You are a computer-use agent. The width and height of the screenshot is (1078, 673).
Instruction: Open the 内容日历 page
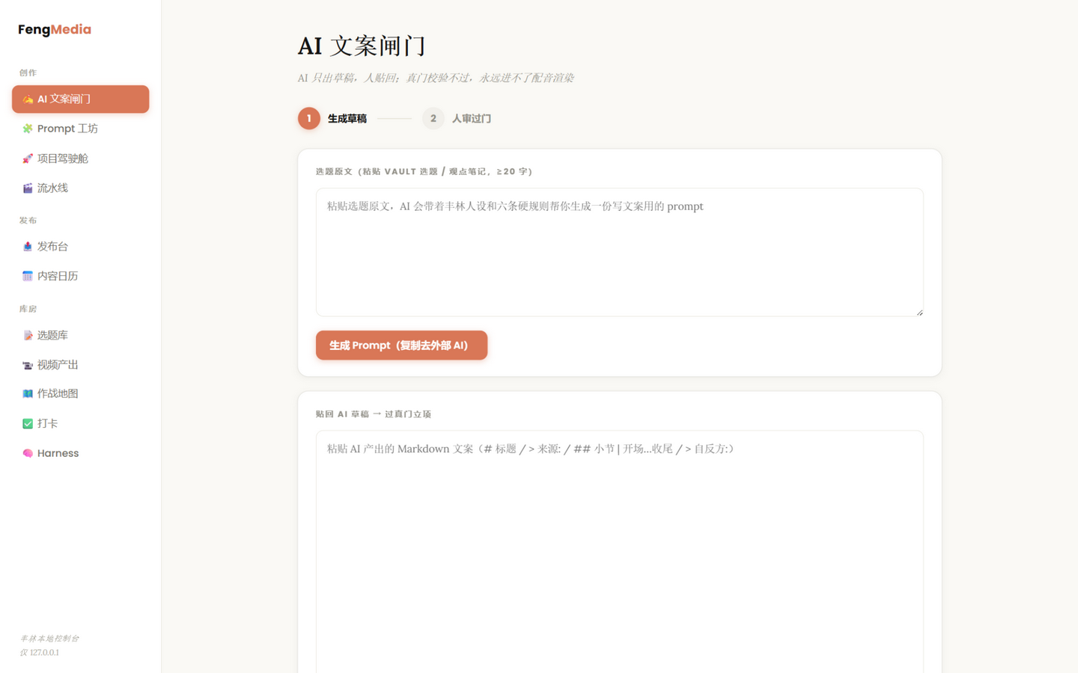(80, 276)
